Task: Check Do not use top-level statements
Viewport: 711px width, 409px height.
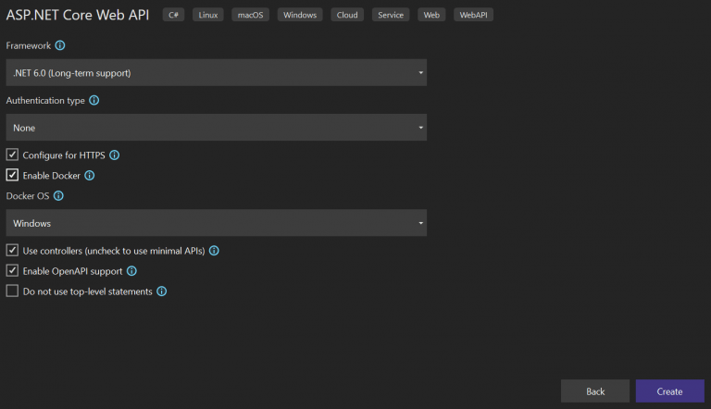Action: [12, 291]
